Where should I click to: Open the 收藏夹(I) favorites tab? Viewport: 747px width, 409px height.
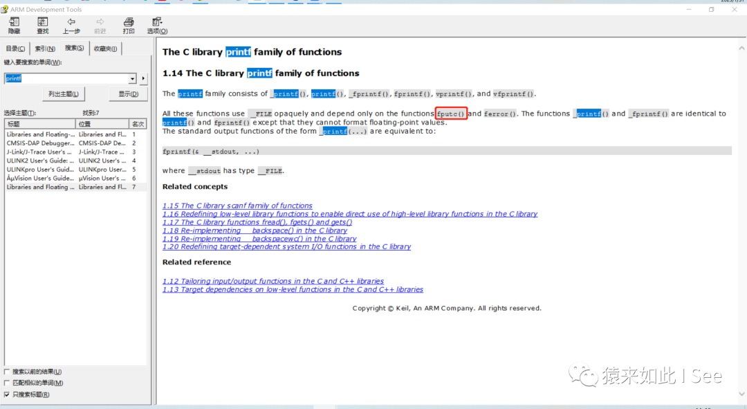pos(105,48)
